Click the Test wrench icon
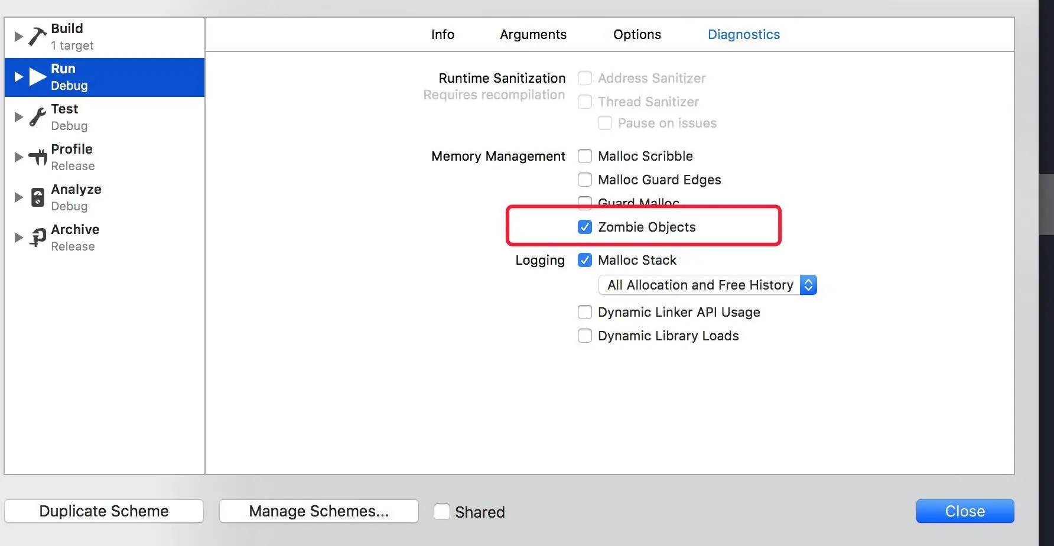1054x546 pixels. 37,117
